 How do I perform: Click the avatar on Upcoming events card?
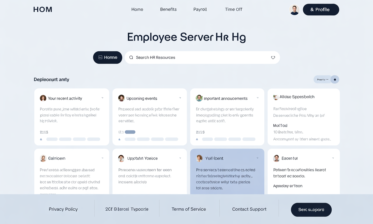(122, 98)
